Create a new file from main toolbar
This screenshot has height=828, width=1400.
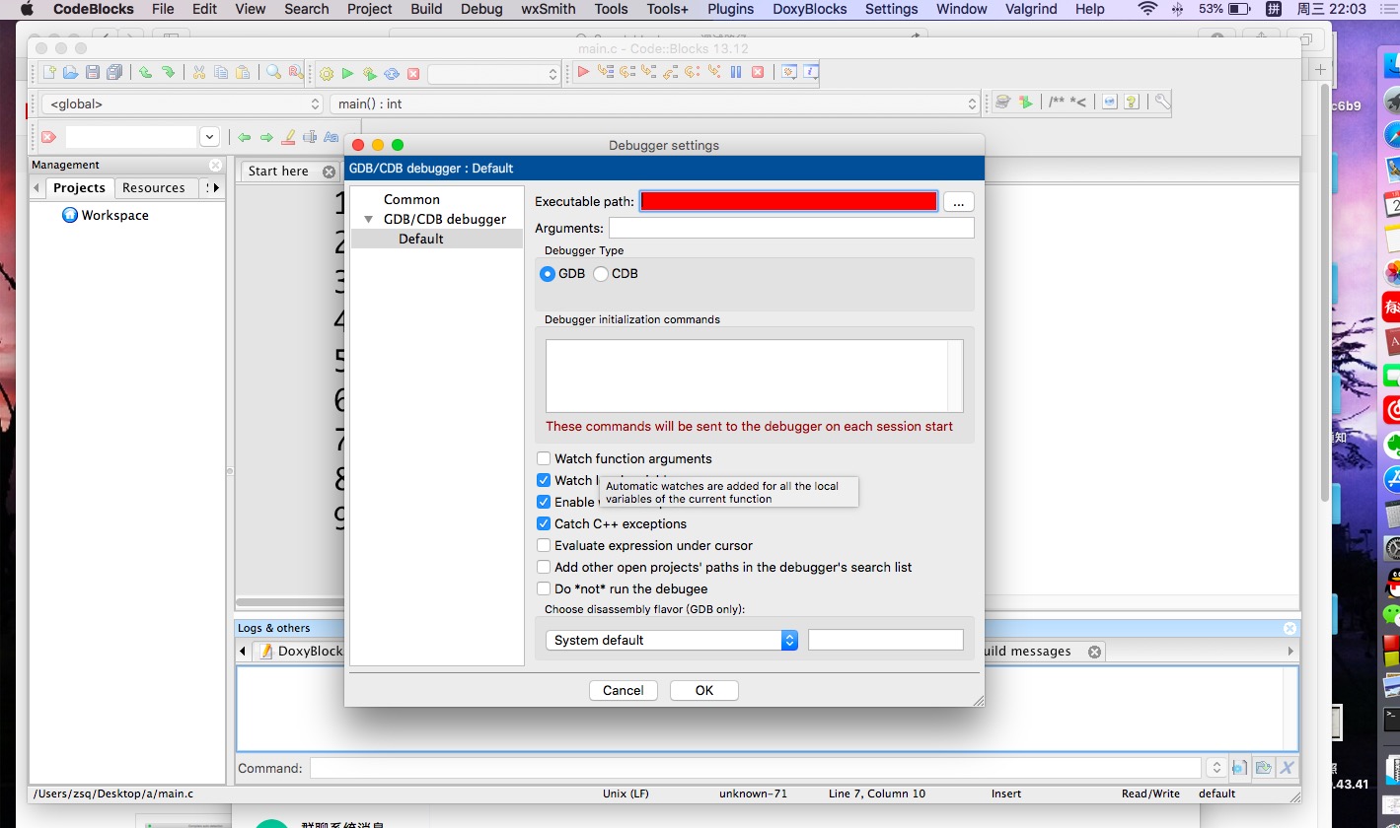[49, 73]
